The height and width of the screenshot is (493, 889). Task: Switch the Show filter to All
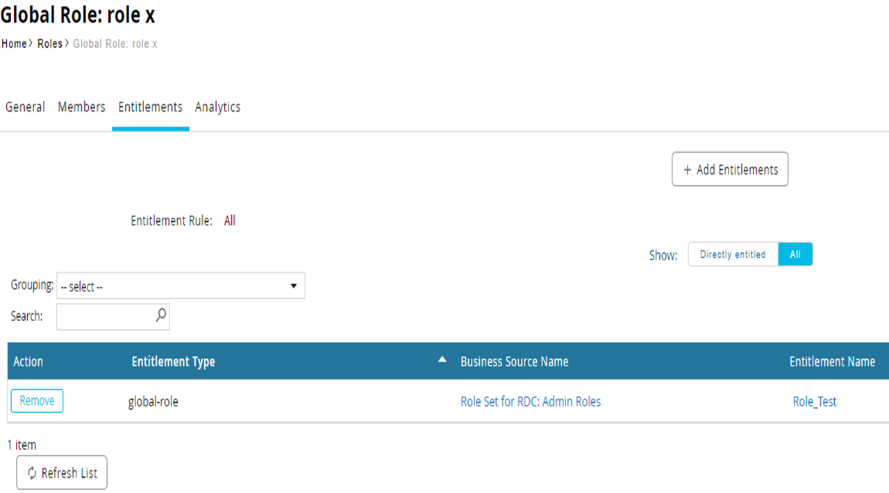tap(795, 254)
